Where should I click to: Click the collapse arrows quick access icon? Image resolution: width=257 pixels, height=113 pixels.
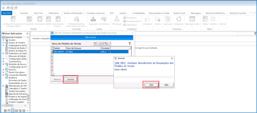tap(4, 8)
